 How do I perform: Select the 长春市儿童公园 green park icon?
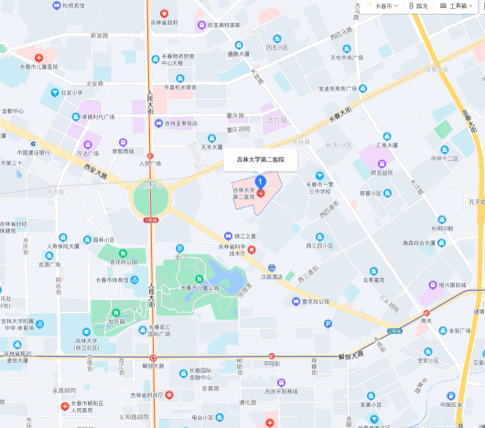point(199,279)
